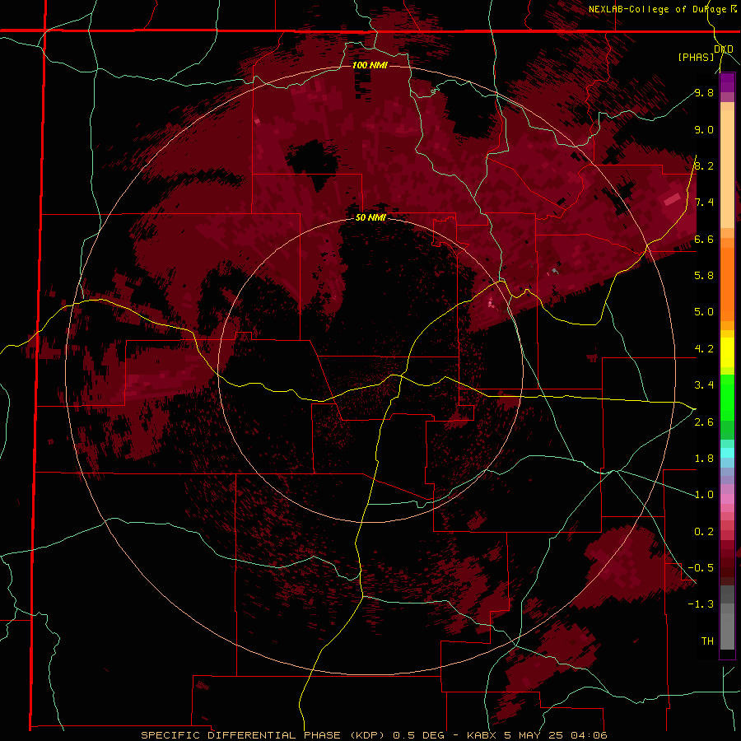Screen dimensions: 741x741
Task: Click the '9.8' color scale value
Action: [704, 92]
